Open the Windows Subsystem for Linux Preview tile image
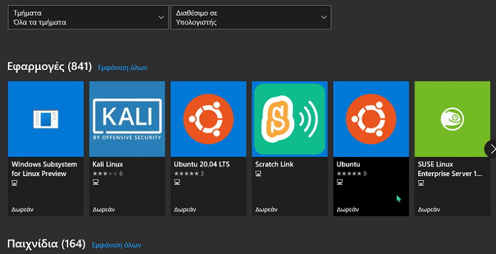496x254 pixels. pos(46,119)
